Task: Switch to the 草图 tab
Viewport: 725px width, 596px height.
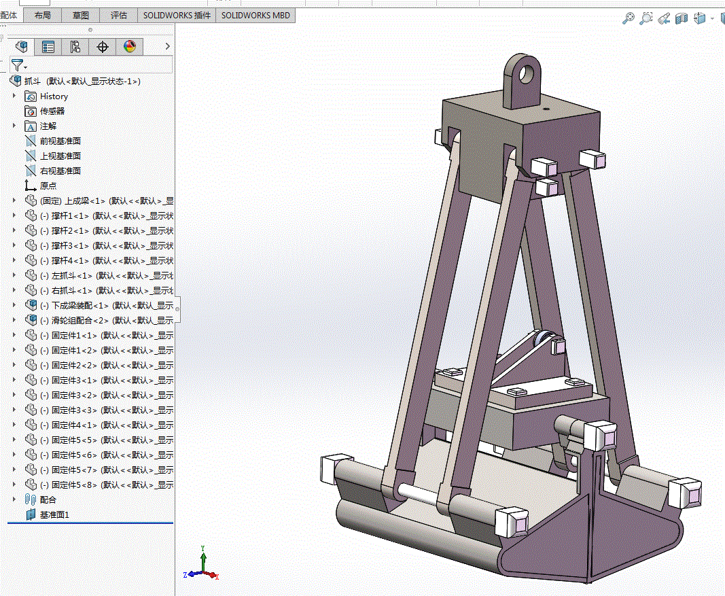Action: tap(81, 15)
